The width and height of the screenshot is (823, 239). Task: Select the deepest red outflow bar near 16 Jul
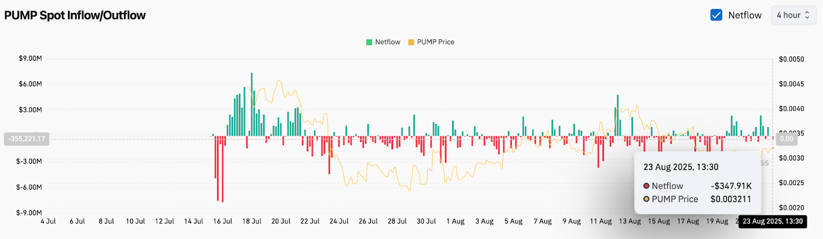(x=222, y=169)
